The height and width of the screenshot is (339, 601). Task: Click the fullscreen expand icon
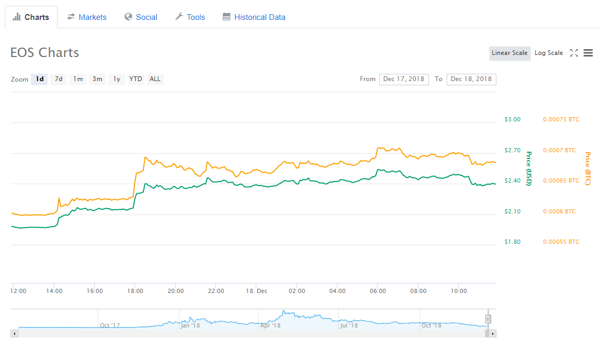click(574, 53)
